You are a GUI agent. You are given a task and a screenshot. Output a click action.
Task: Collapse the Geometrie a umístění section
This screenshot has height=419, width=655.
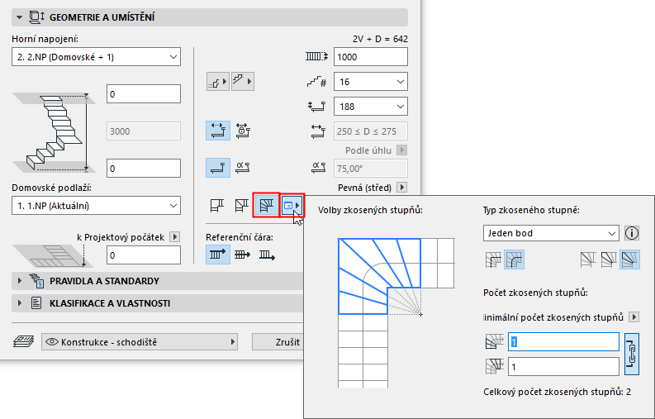coord(18,17)
